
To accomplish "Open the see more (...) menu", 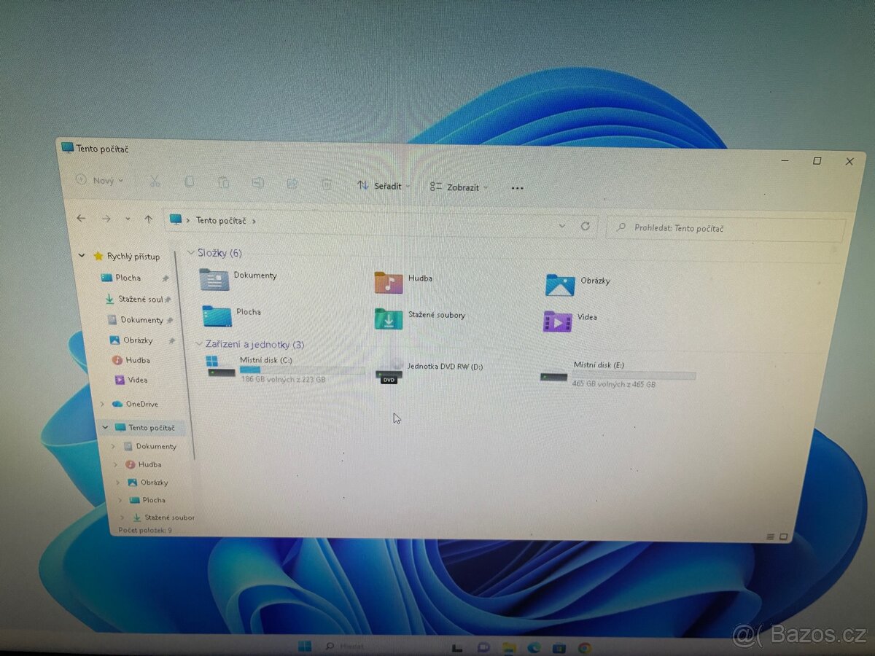I will point(517,188).
